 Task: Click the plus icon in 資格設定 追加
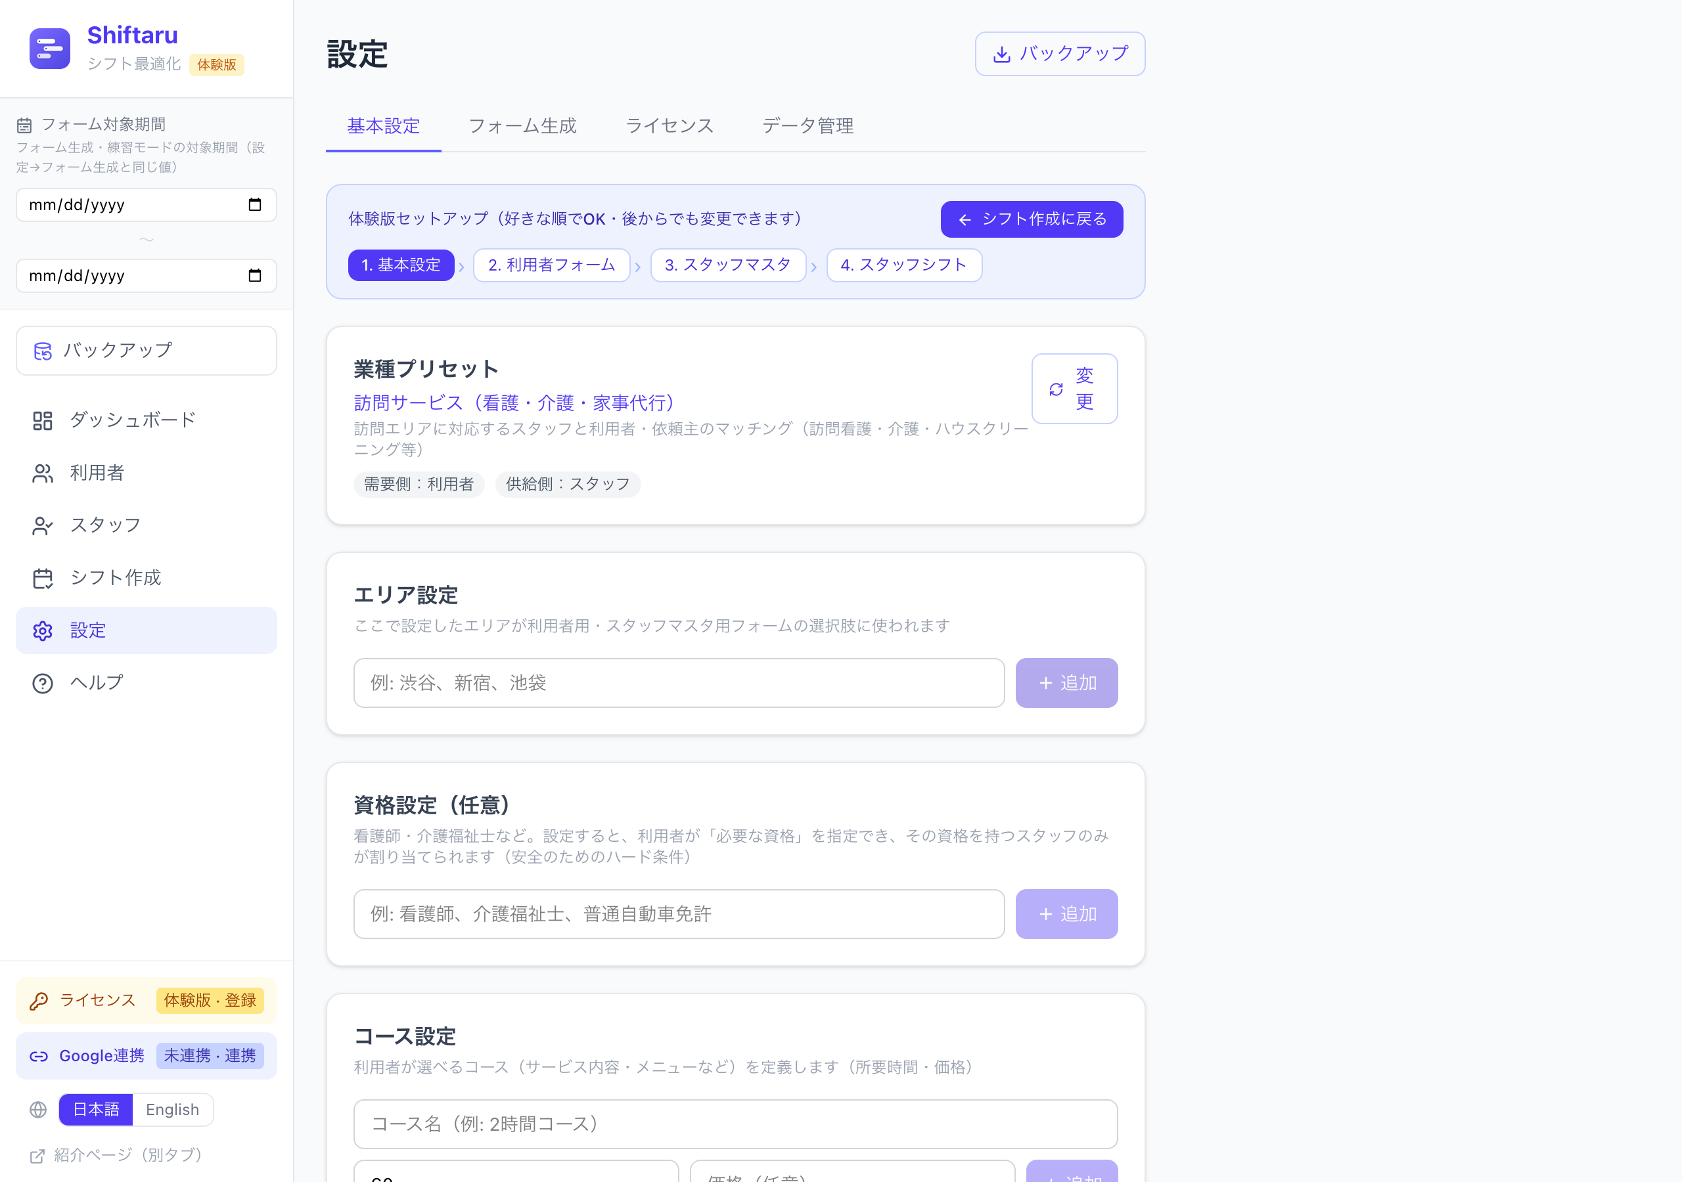[1045, 914]
